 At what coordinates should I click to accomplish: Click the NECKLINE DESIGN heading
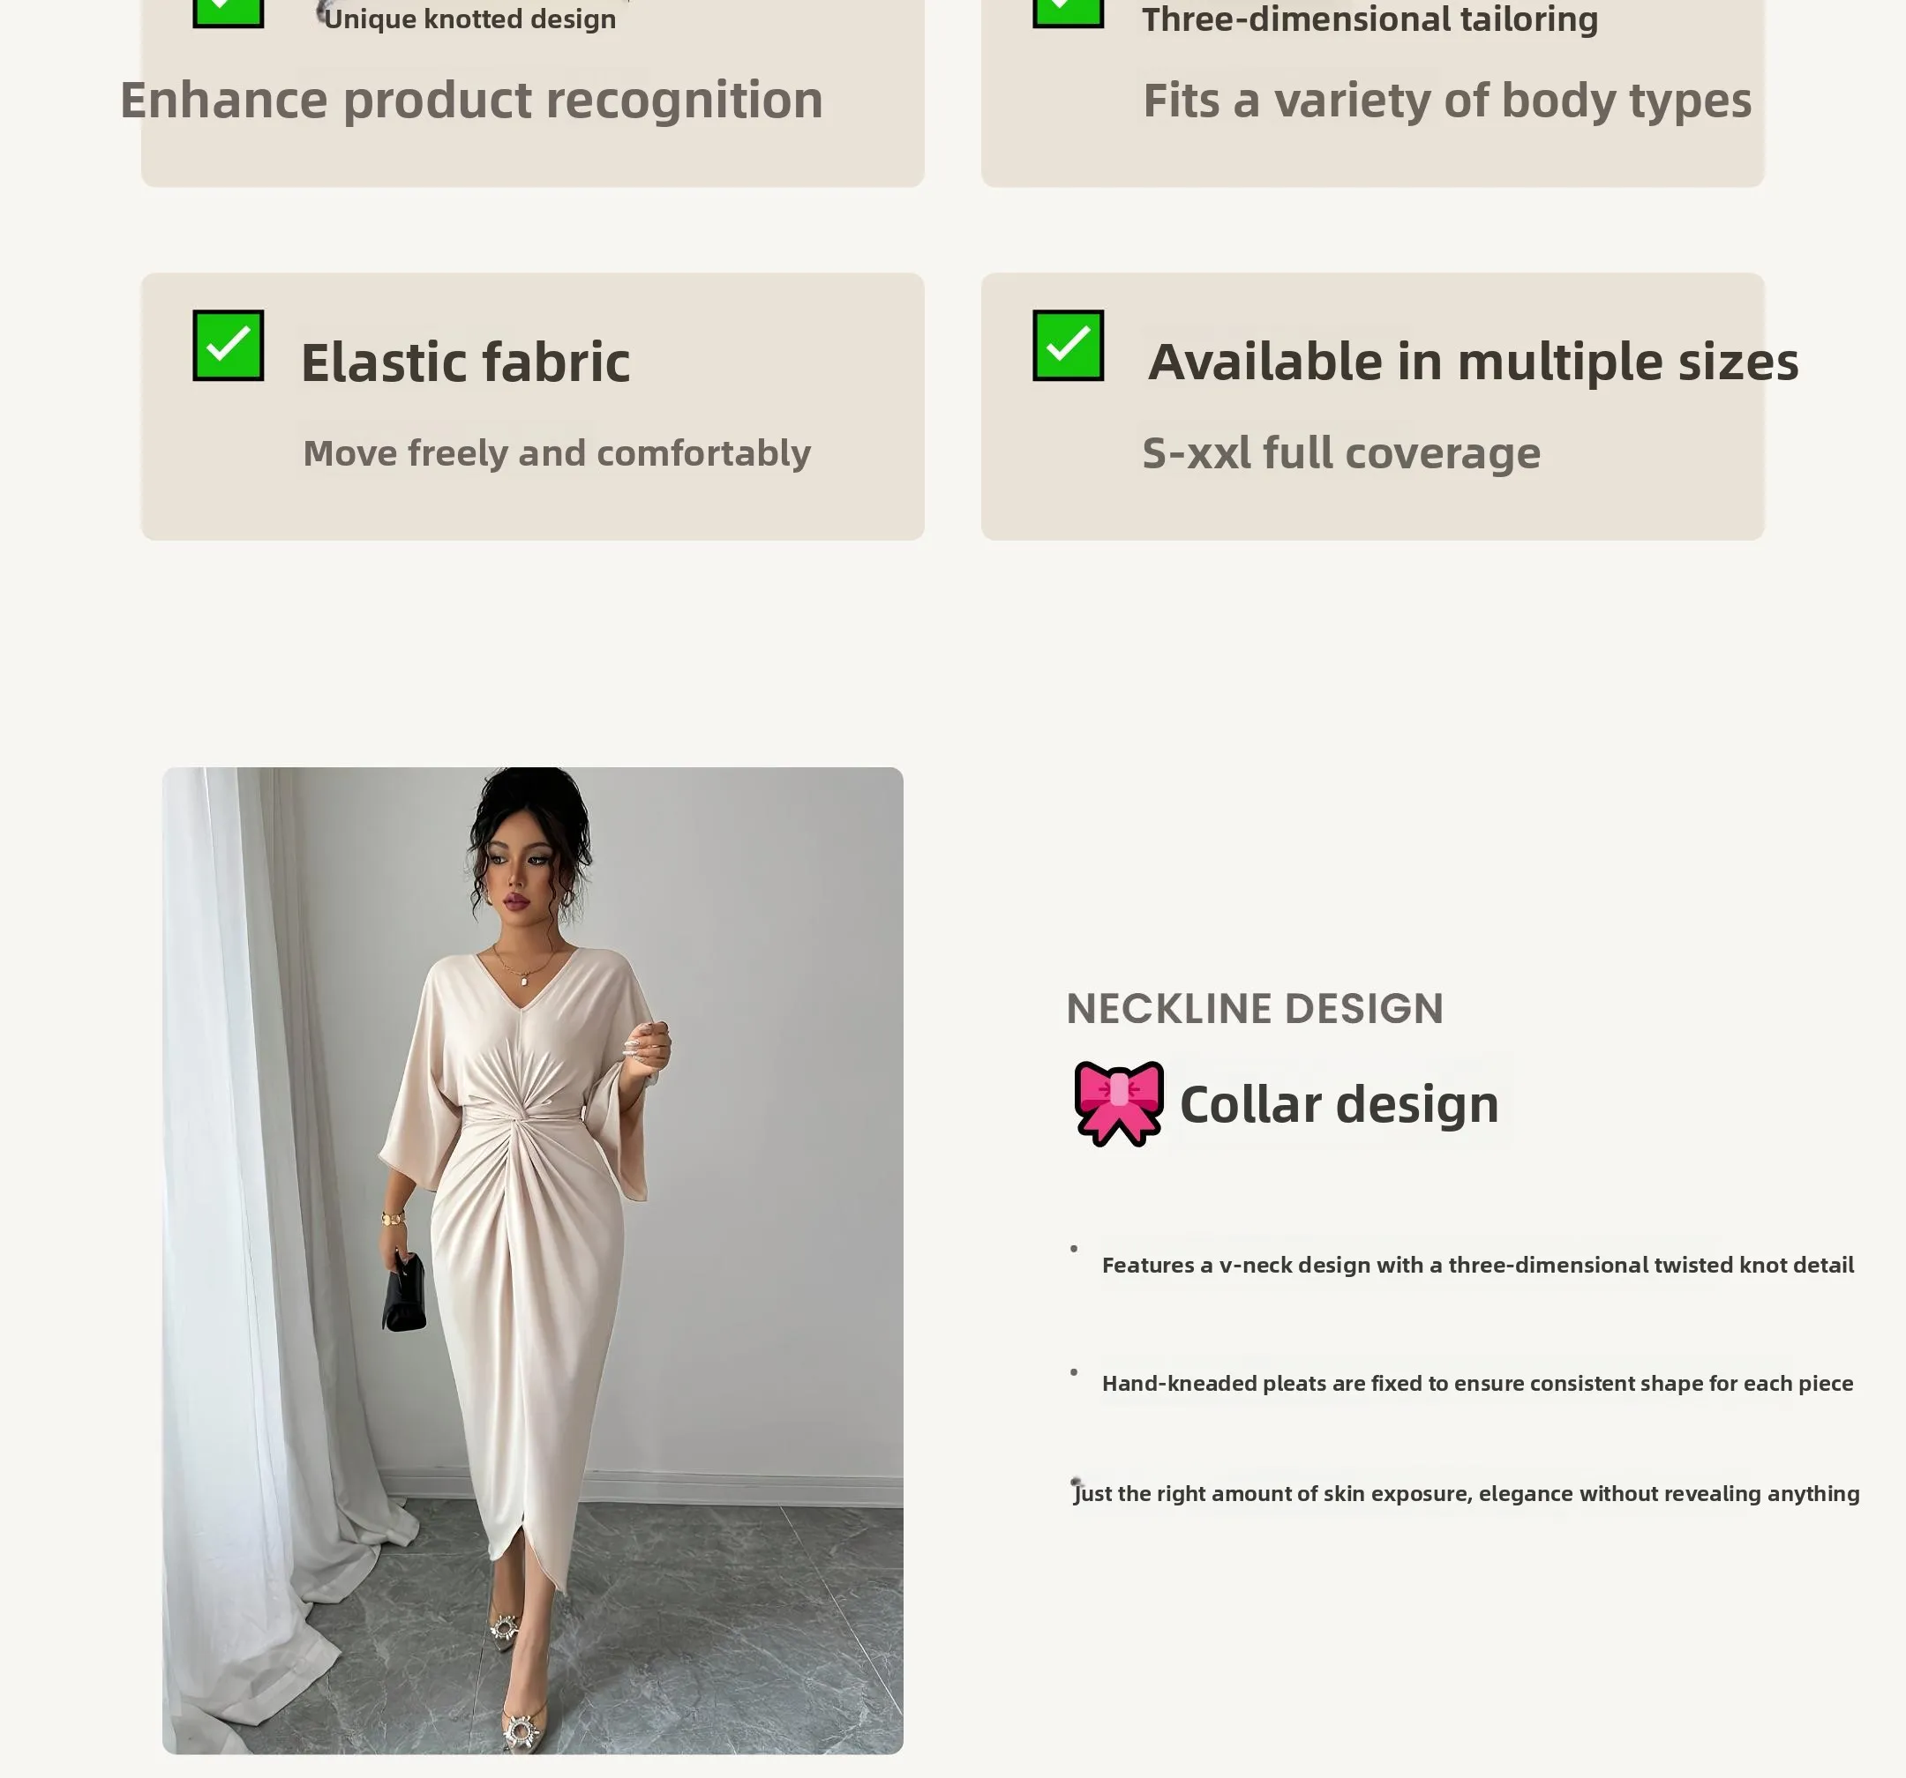1254,1008
